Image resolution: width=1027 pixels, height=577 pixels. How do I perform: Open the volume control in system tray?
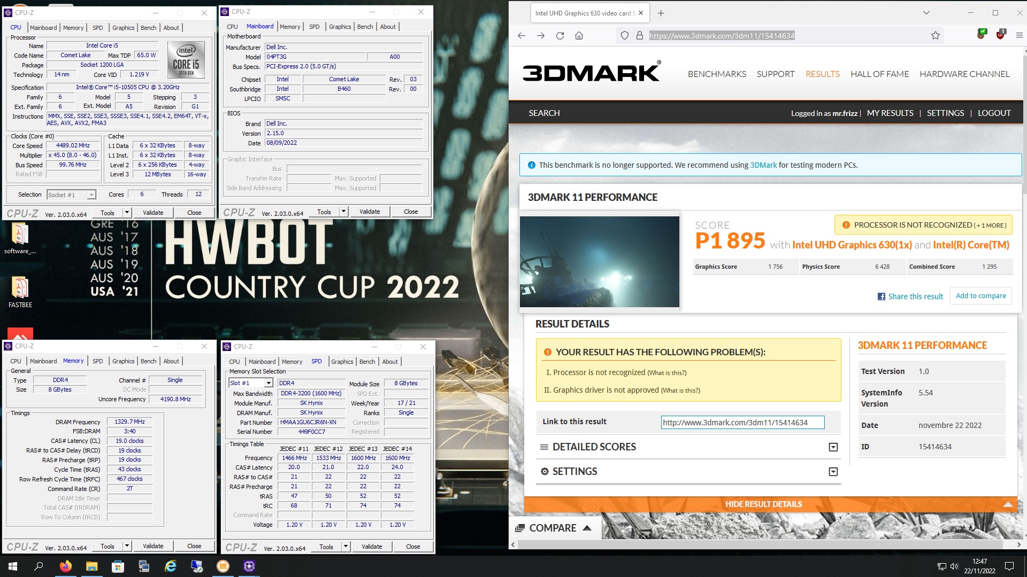coord(954,566)
